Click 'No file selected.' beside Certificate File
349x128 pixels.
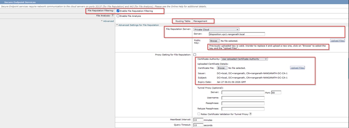[237, 68]
